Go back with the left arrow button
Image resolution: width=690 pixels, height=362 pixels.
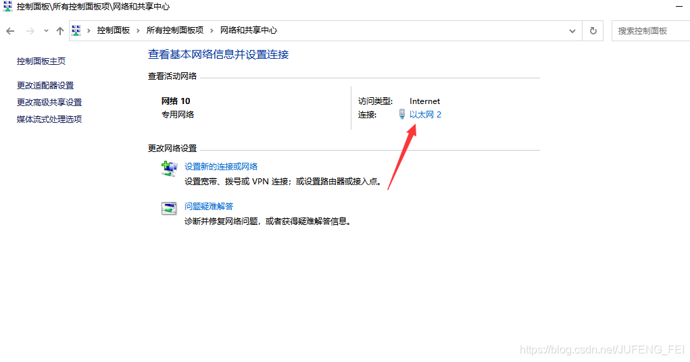pos(10,31)
